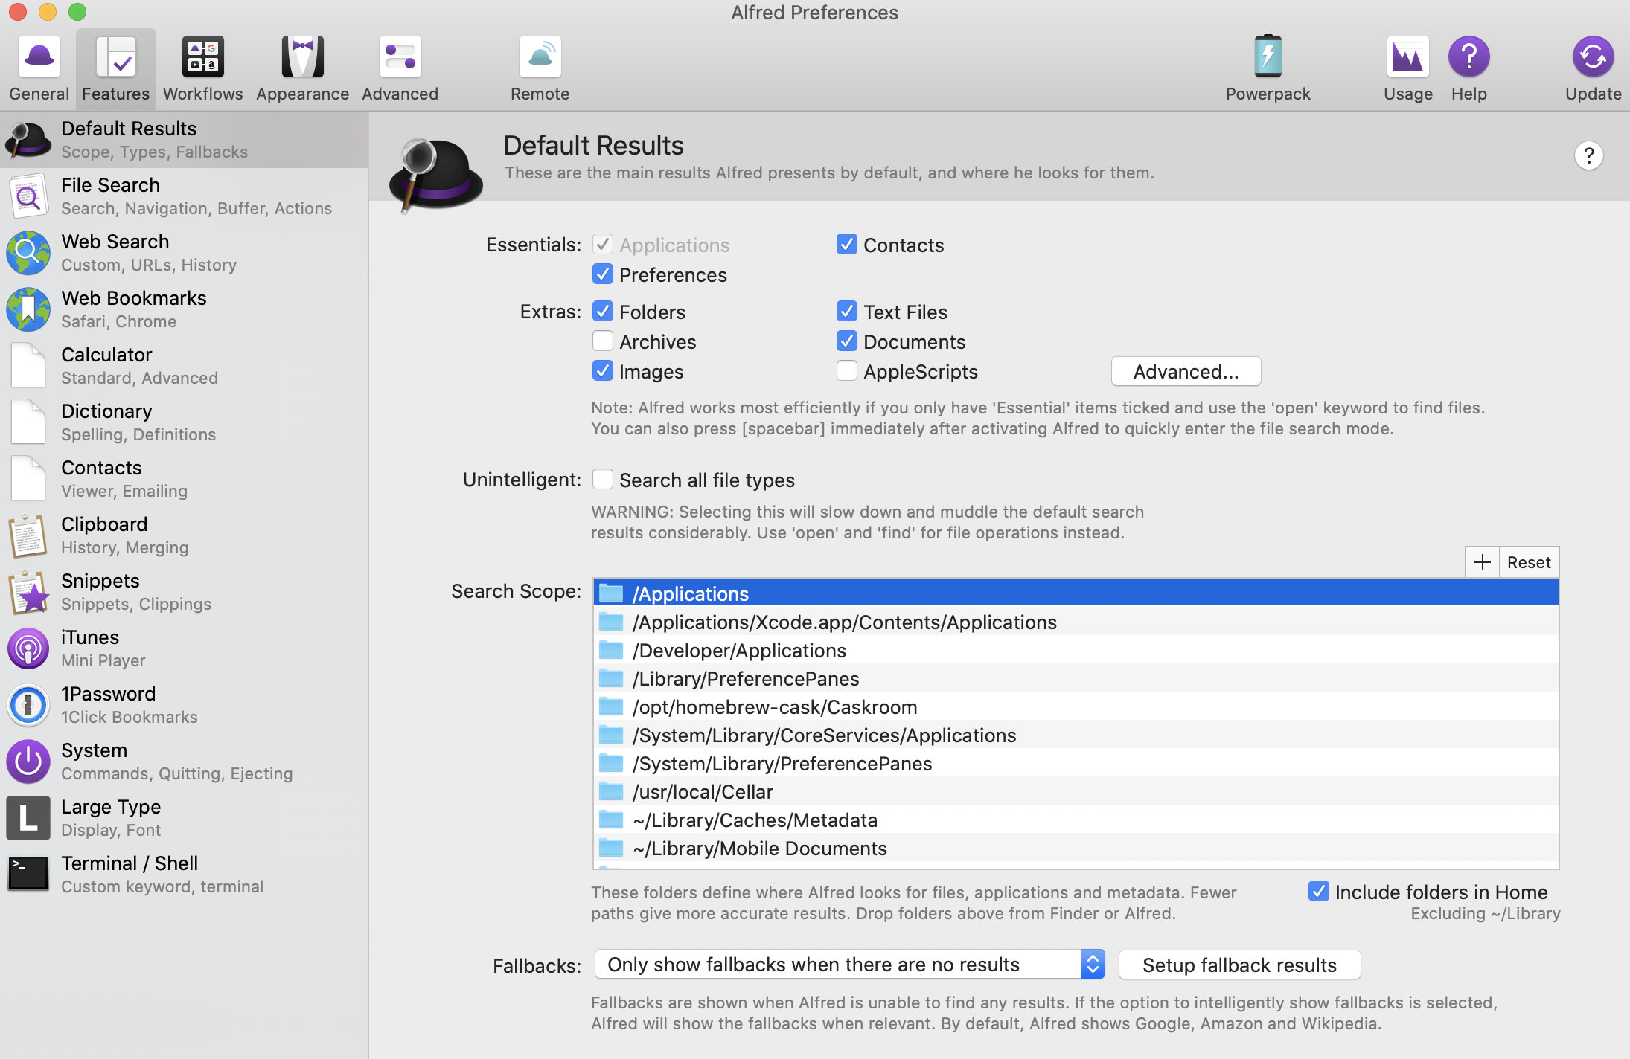Open the Workflows preferences icon

click(202, 57)
